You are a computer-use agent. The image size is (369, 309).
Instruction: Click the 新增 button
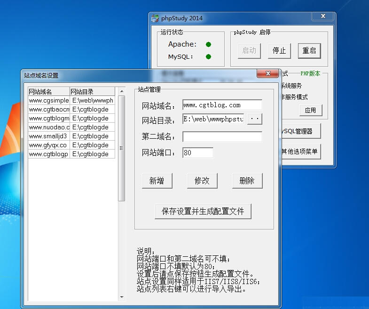[157, 181]
